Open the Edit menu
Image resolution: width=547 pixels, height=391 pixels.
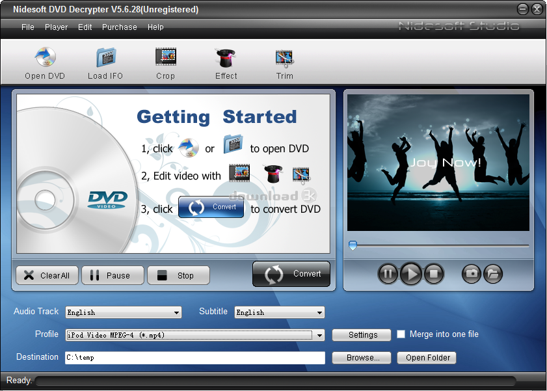click(x=85, y=27)
